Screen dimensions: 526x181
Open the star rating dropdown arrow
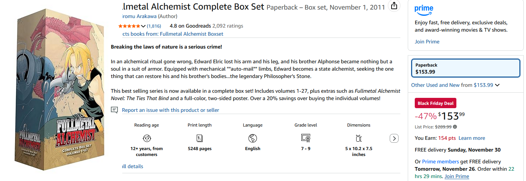pyautogui.click(x=143, y=26)
